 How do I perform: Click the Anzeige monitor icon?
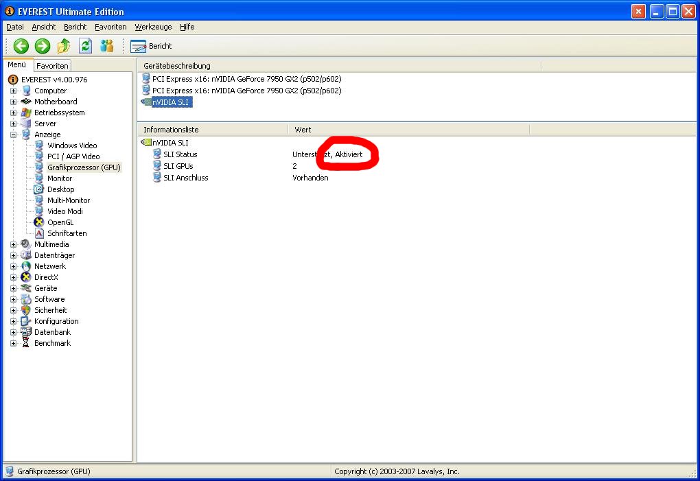coord(26,134)
